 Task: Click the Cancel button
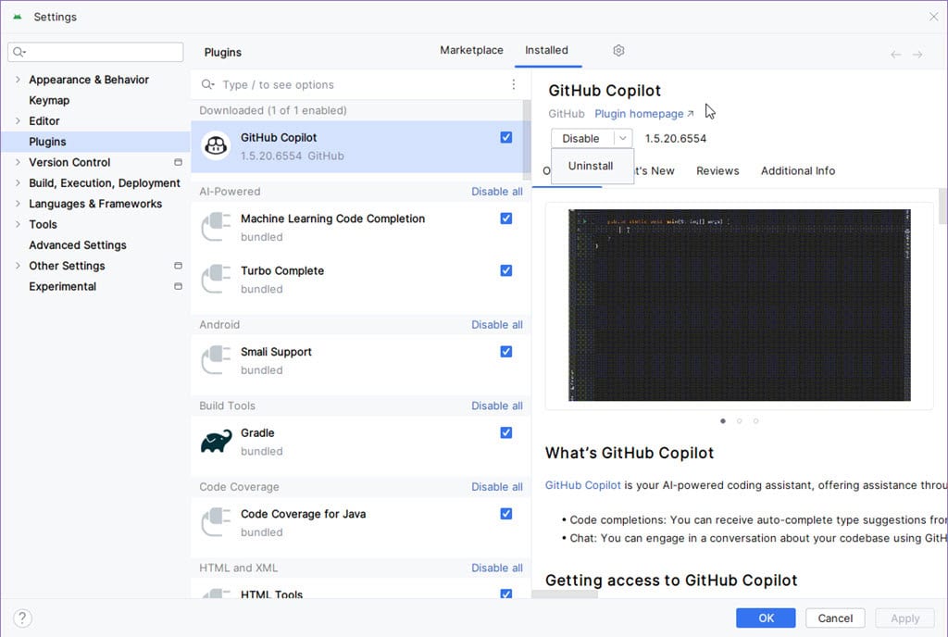click(835, 618)
